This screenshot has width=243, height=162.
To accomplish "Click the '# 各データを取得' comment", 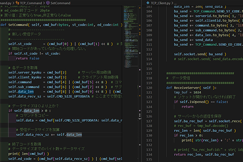I will (23, 68).
